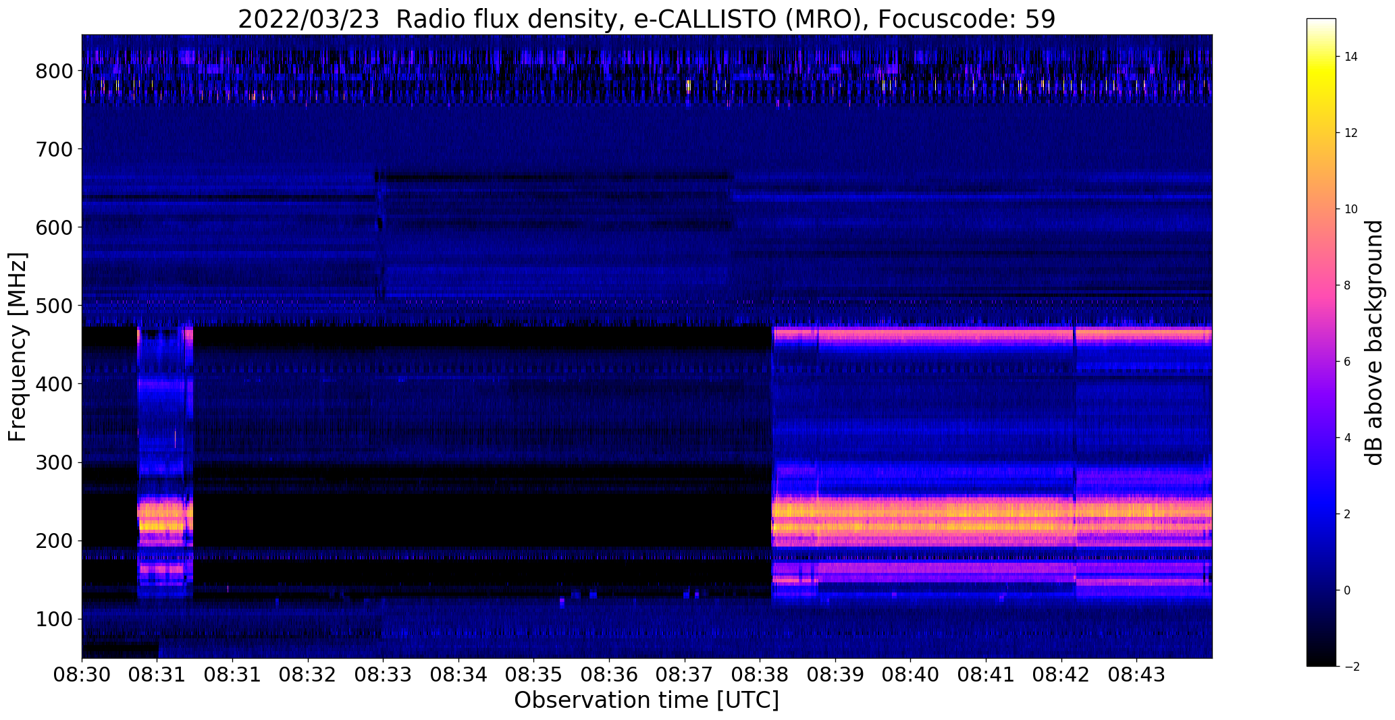Click the colorbar tick label 8
Image resolution: width=1395 pixels, height=720 pixels.
click(1348, 285)
